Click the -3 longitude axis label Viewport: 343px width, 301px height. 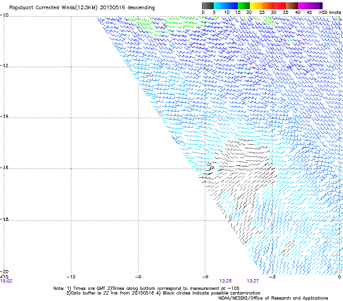pyautogui.click(x=273, y=277)
